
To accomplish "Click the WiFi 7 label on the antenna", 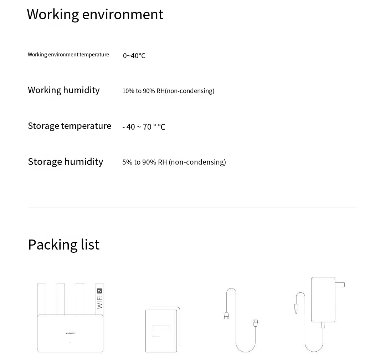I will tap(99, 298).
